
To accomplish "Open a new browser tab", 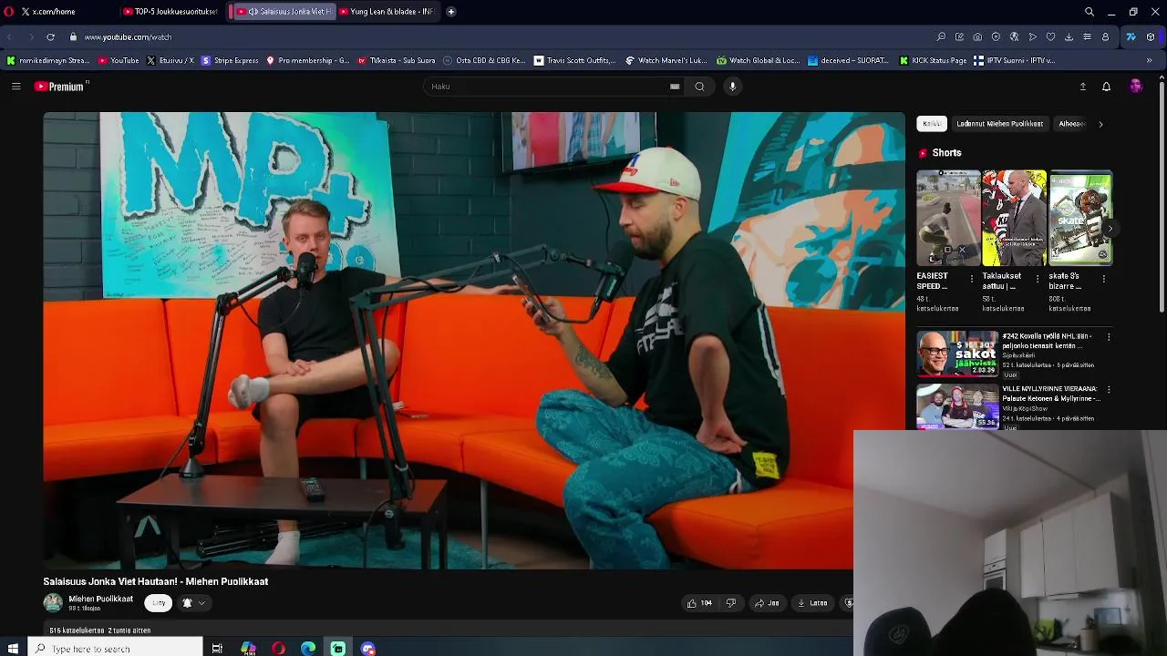I will [450, 12].
